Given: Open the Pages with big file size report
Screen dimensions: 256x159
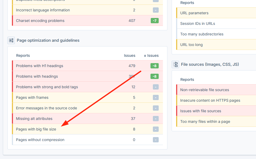Looking at the screenshot, I should click(36, 129).
